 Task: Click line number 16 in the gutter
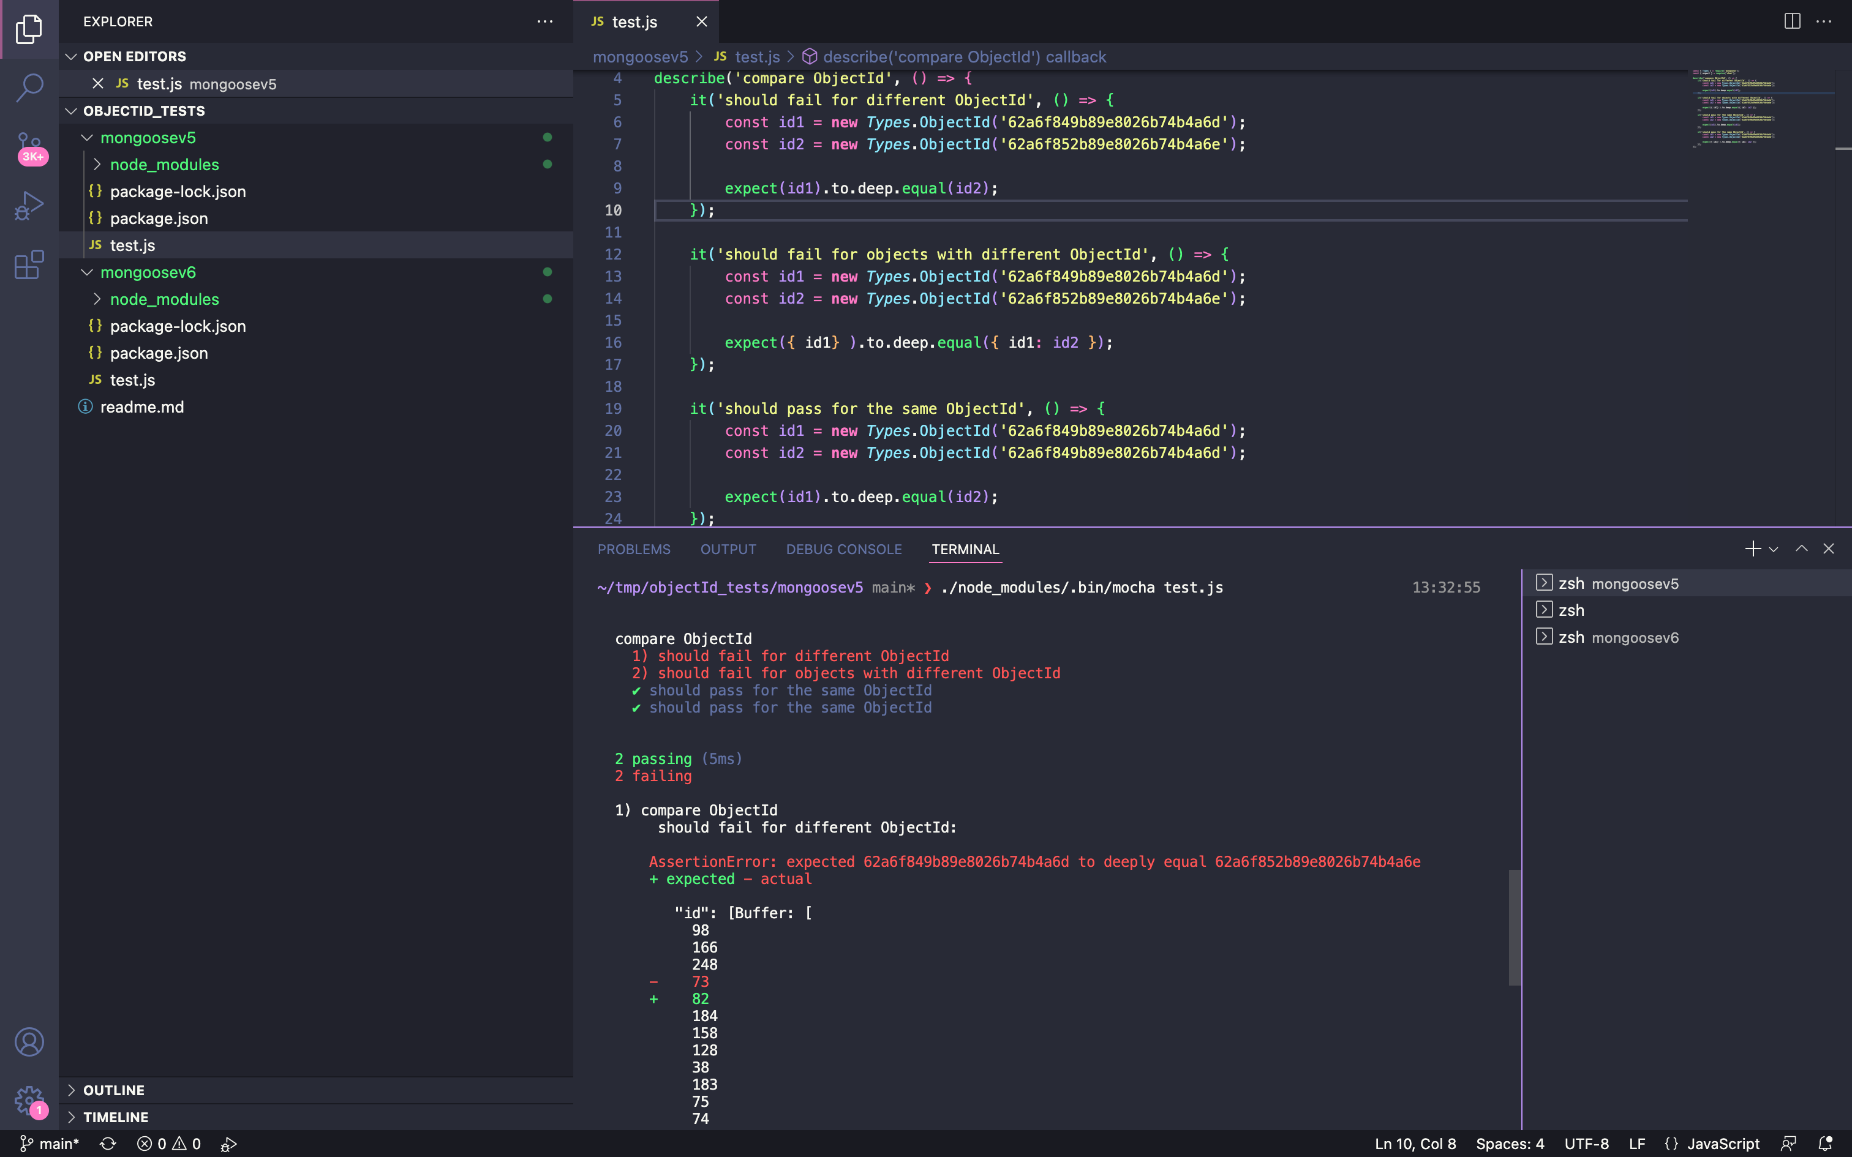tap(613, 342)
